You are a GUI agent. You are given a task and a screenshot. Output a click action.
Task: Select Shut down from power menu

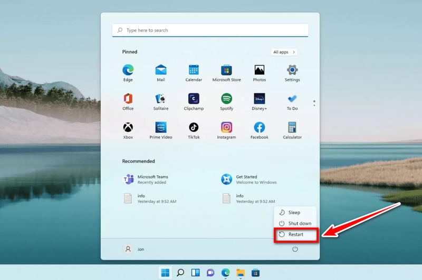pyautogui.click(x=295, y=223)
